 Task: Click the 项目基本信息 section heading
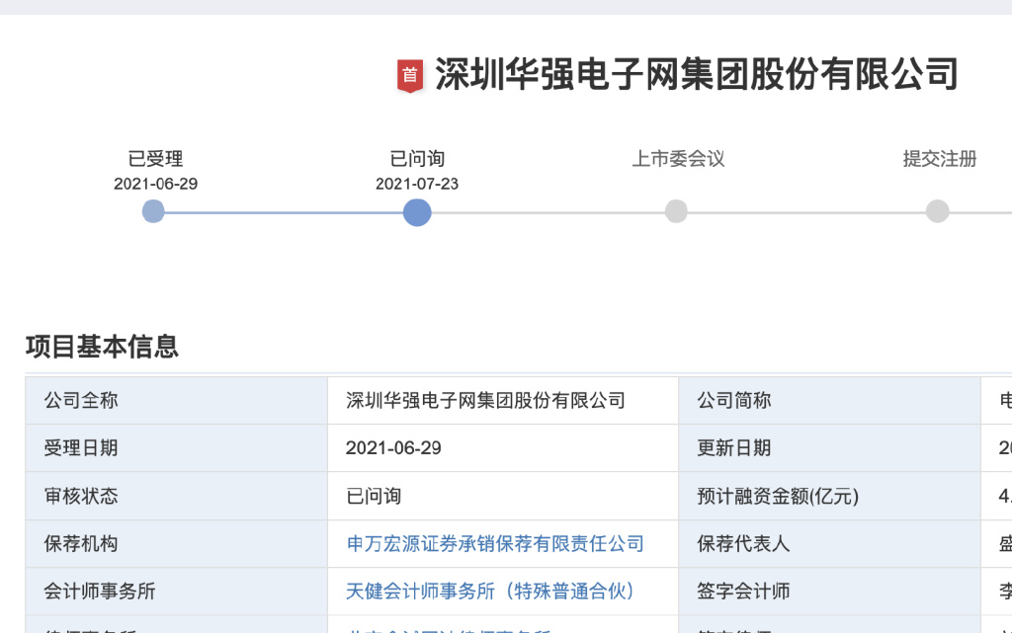(102, 347)
